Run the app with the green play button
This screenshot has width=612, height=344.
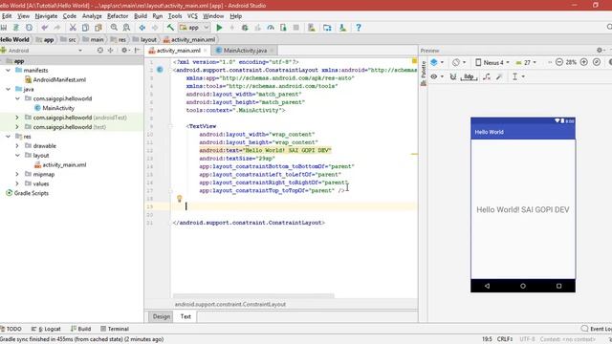(x=219, y=28)
